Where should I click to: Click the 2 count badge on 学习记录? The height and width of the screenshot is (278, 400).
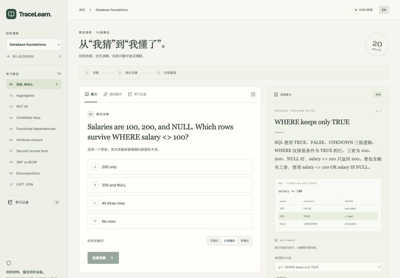pyautogui.click(x=57, y=203)
